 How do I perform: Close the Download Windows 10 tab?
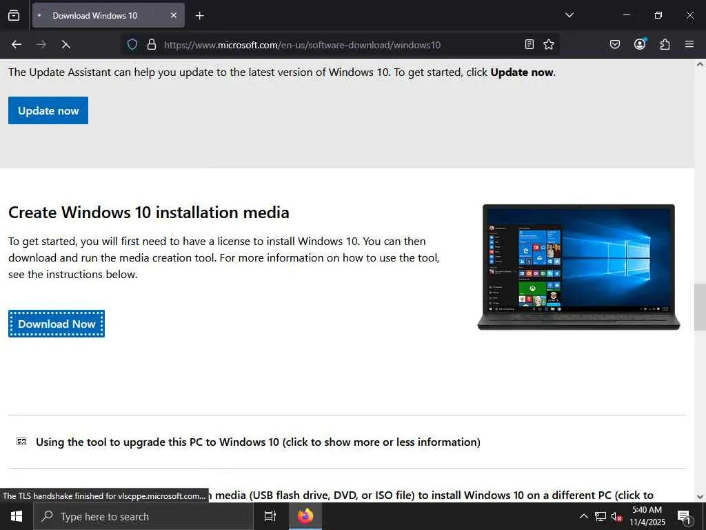click(173, 15)
